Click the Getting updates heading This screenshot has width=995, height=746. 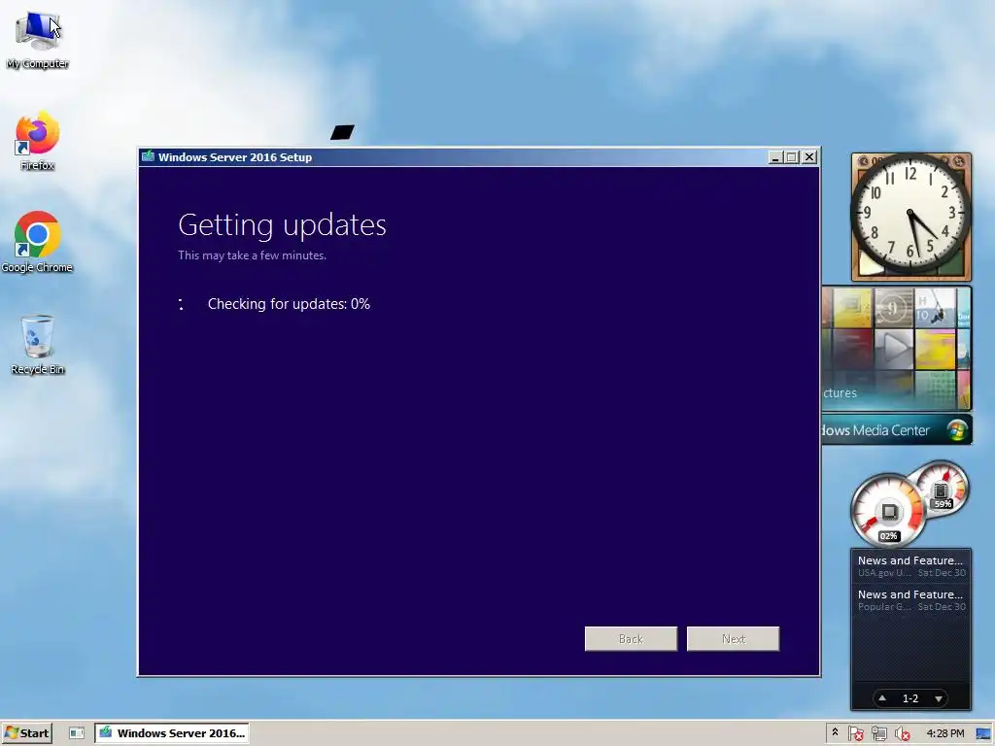283,224
